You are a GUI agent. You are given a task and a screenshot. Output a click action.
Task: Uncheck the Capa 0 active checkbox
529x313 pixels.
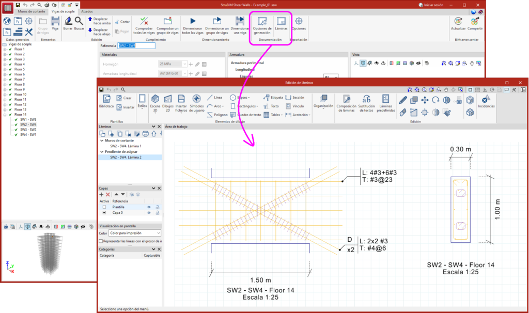tap(104, 212)
